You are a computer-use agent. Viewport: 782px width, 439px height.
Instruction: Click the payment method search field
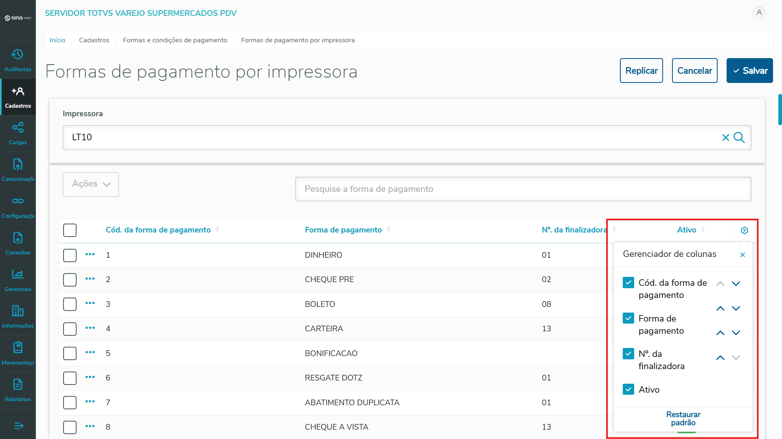pos(523,189)
